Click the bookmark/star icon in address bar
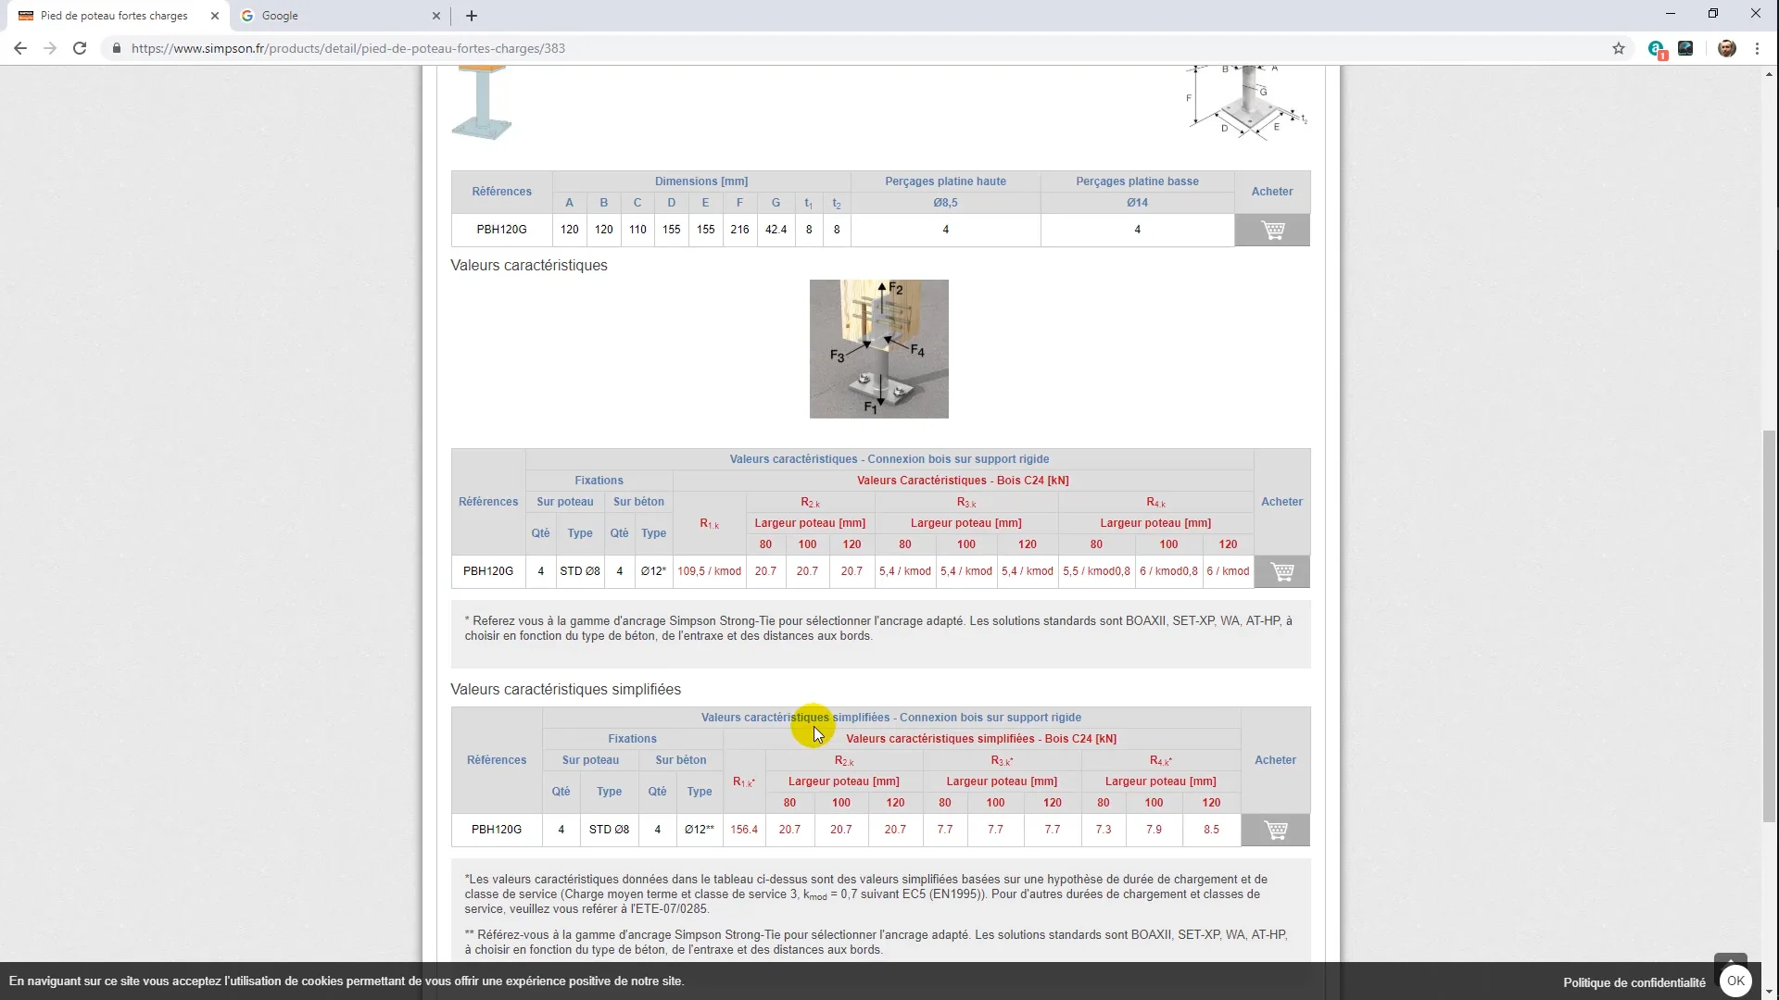Viewport: 1779px width, 1000px height. coord(1619,49)
